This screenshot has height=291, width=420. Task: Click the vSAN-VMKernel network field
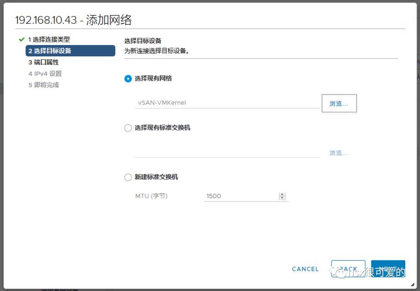pos(227,103)
